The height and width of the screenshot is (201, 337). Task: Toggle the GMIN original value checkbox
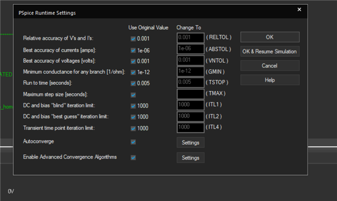(133, 73)
